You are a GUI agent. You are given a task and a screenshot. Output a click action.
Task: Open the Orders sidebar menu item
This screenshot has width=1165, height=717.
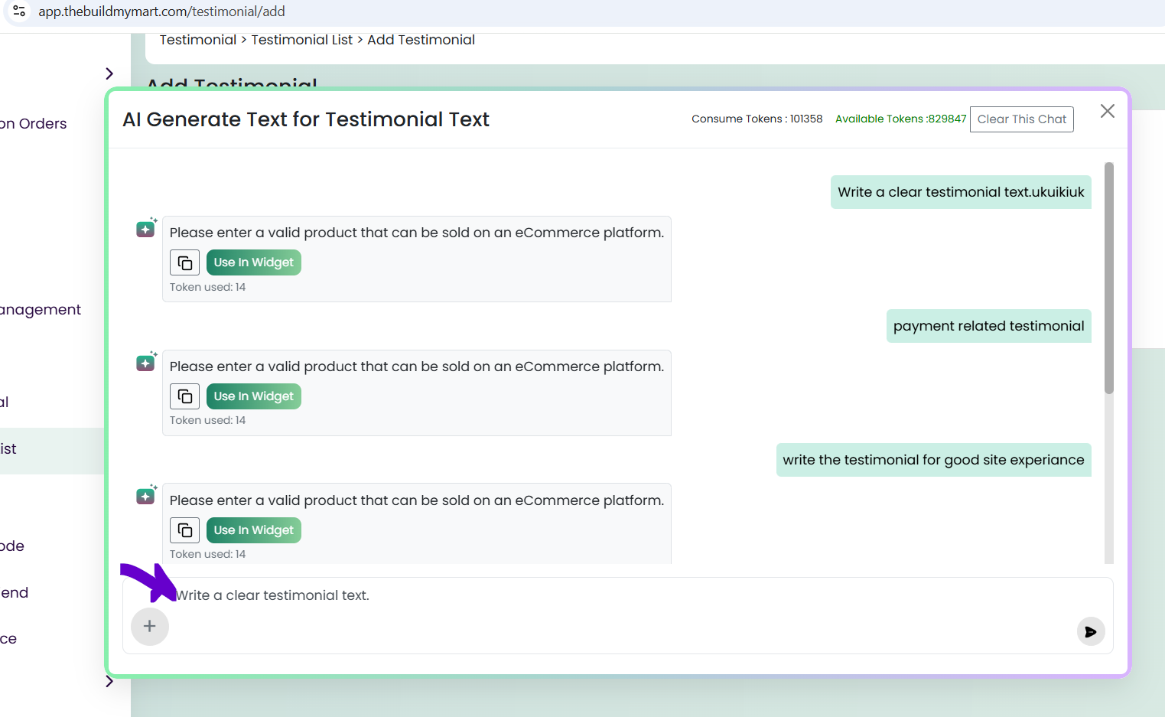[34, 124]
